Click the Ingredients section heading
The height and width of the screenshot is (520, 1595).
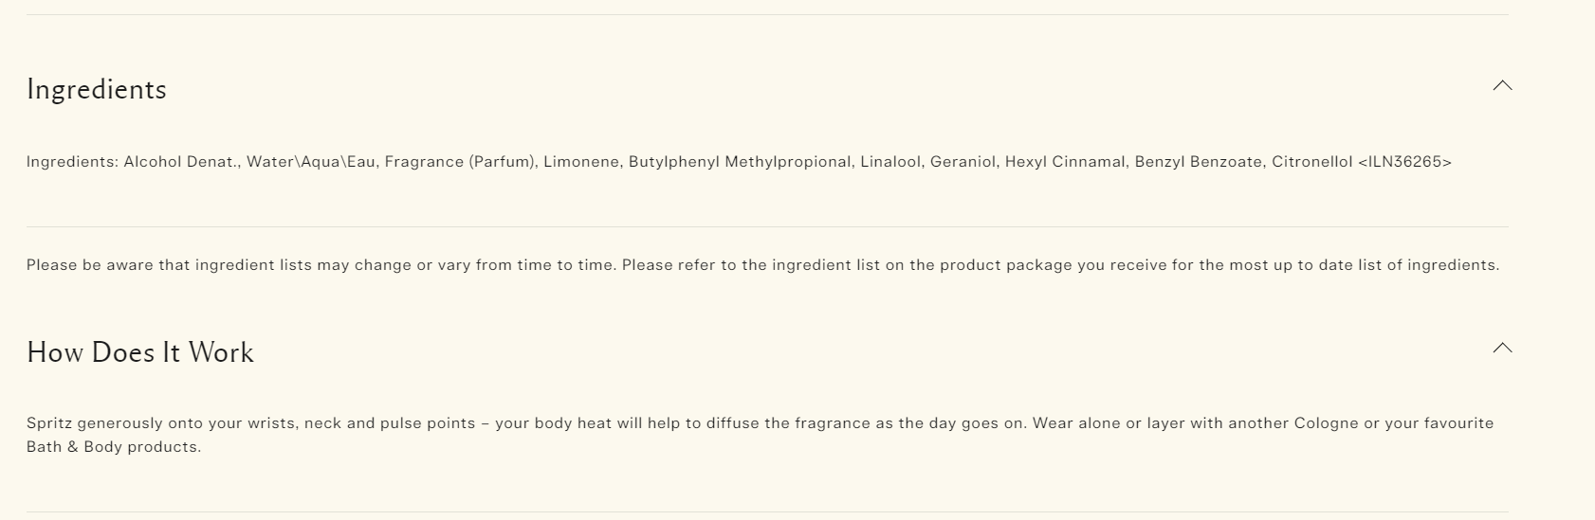click(x=97, y=89)
